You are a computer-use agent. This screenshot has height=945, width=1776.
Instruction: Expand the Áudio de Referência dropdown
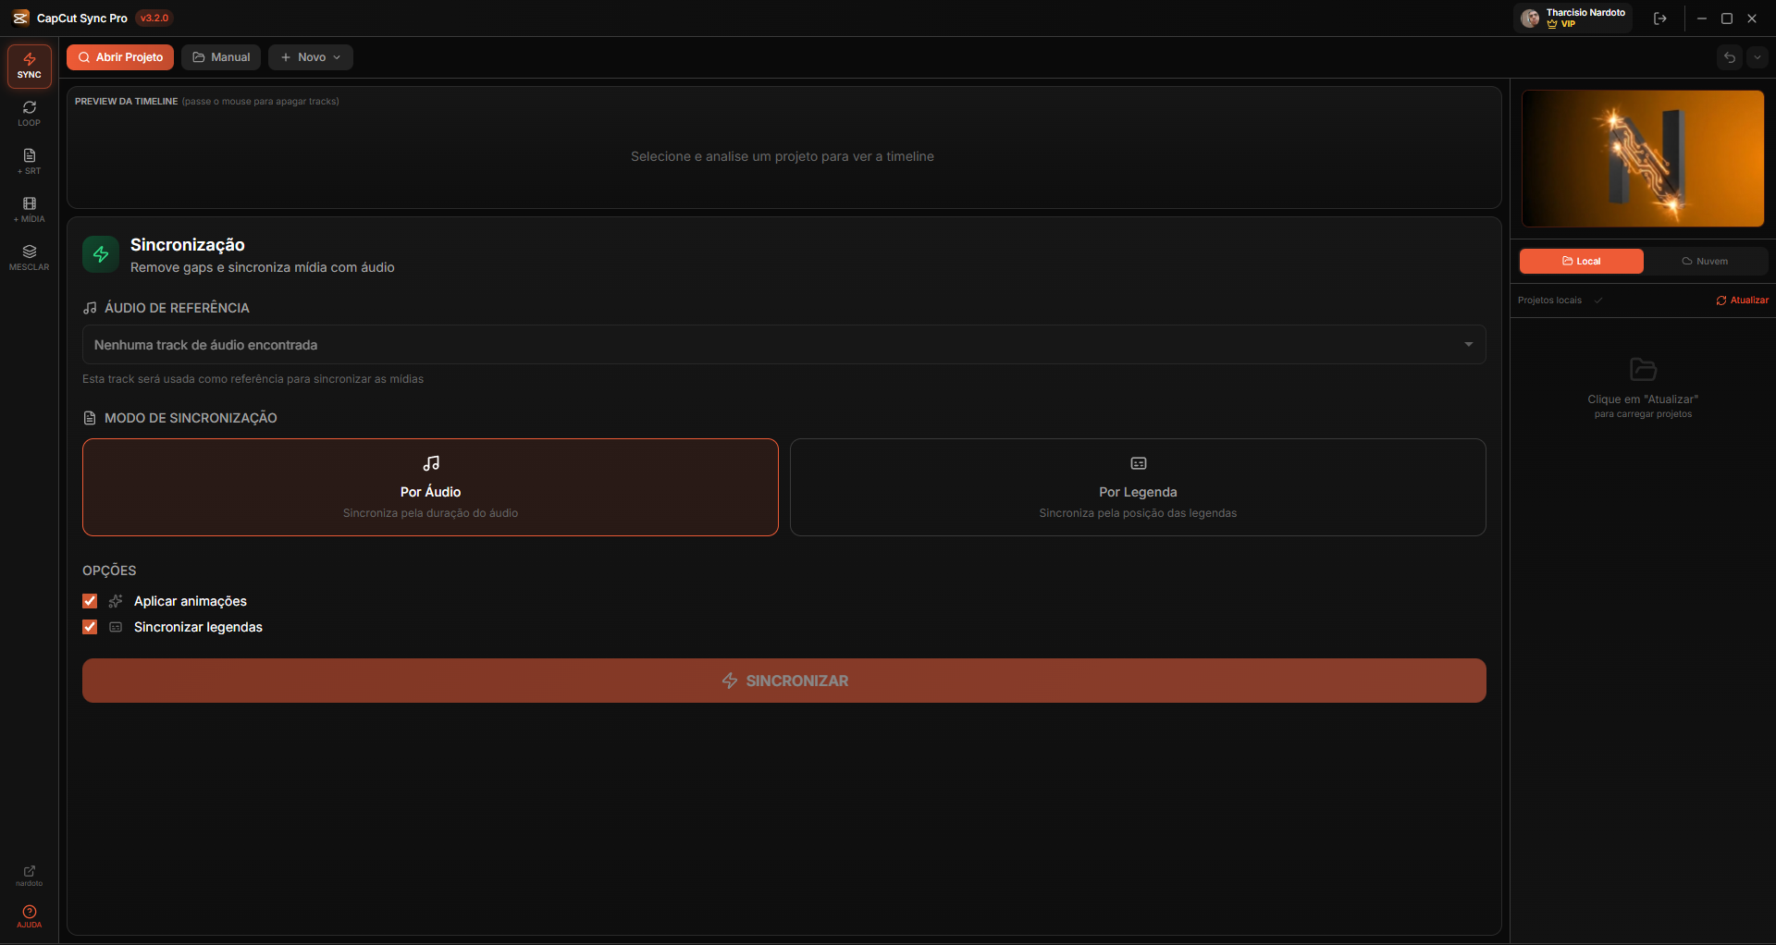coord(783,345)
